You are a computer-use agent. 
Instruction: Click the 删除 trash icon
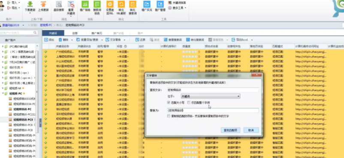tap(60, 40)
